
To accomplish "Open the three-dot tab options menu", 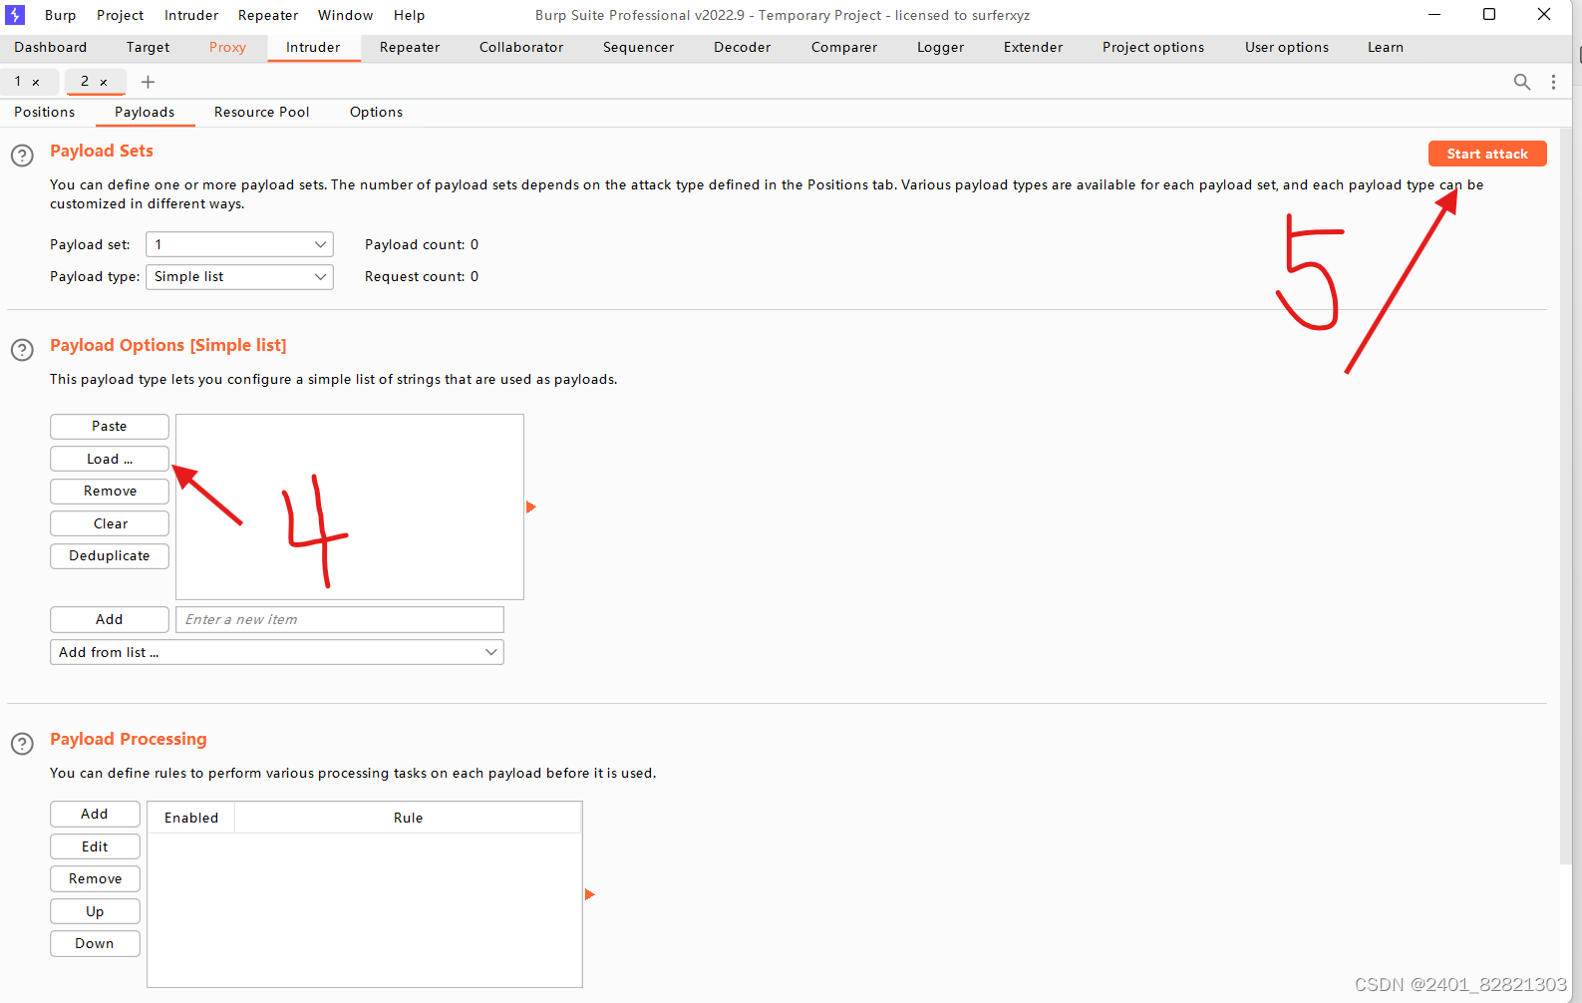I will [x=1553, y=82].
